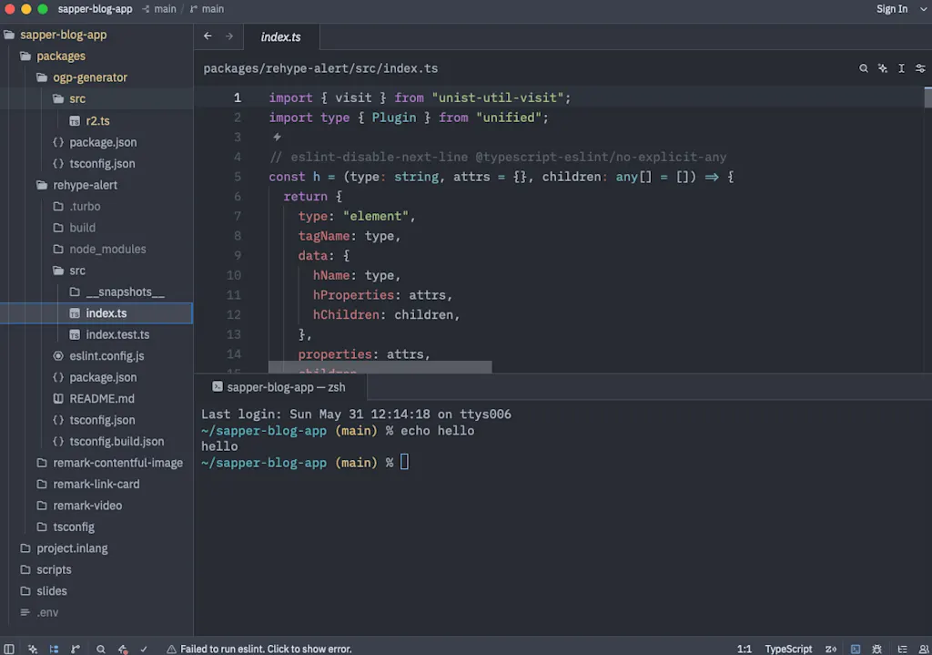The width and height of the screenshot is (932, 655).
Task: Click the Sign In button
Action: click(892, 9)
